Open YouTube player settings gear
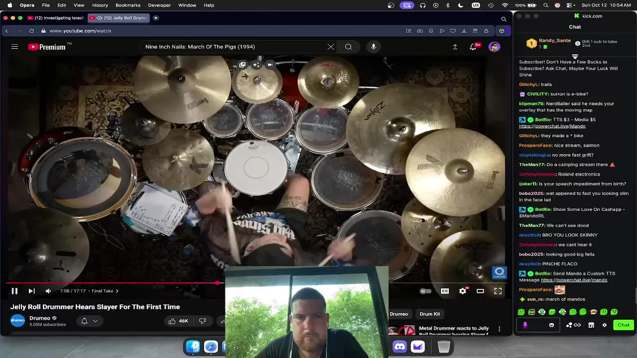This screenshot has height=358, width=637. pyautogui.click(x=463, y=291)
